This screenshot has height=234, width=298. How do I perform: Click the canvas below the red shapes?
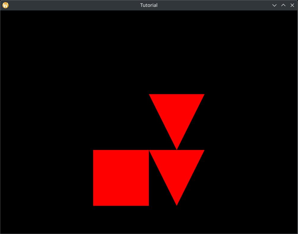click(149, 220)
